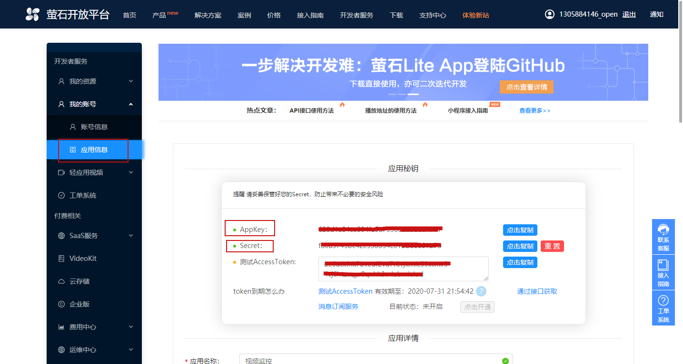Open the 下载 nav item
Viewport: 683px width, 364px height.
(x=396, y=15)
